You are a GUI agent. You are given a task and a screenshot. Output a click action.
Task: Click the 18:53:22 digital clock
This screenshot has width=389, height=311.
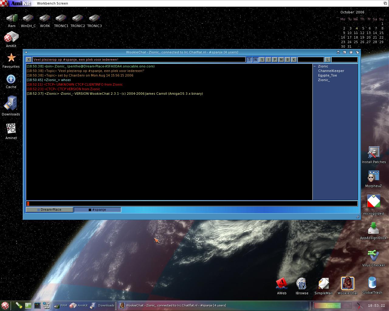coord(376,306)
